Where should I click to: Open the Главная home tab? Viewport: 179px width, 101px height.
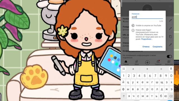click(126, 63)
